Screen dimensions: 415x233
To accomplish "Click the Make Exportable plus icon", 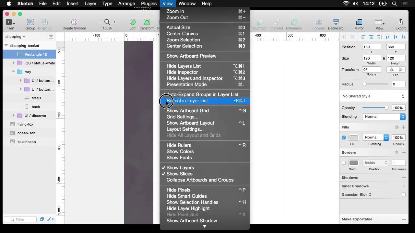I will [404, 219].
